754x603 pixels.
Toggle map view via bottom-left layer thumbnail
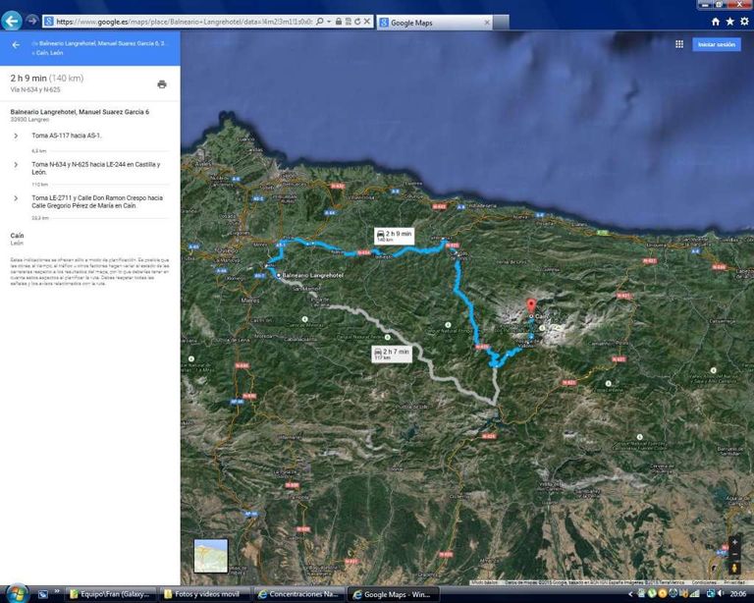click(x=210, y=555)
